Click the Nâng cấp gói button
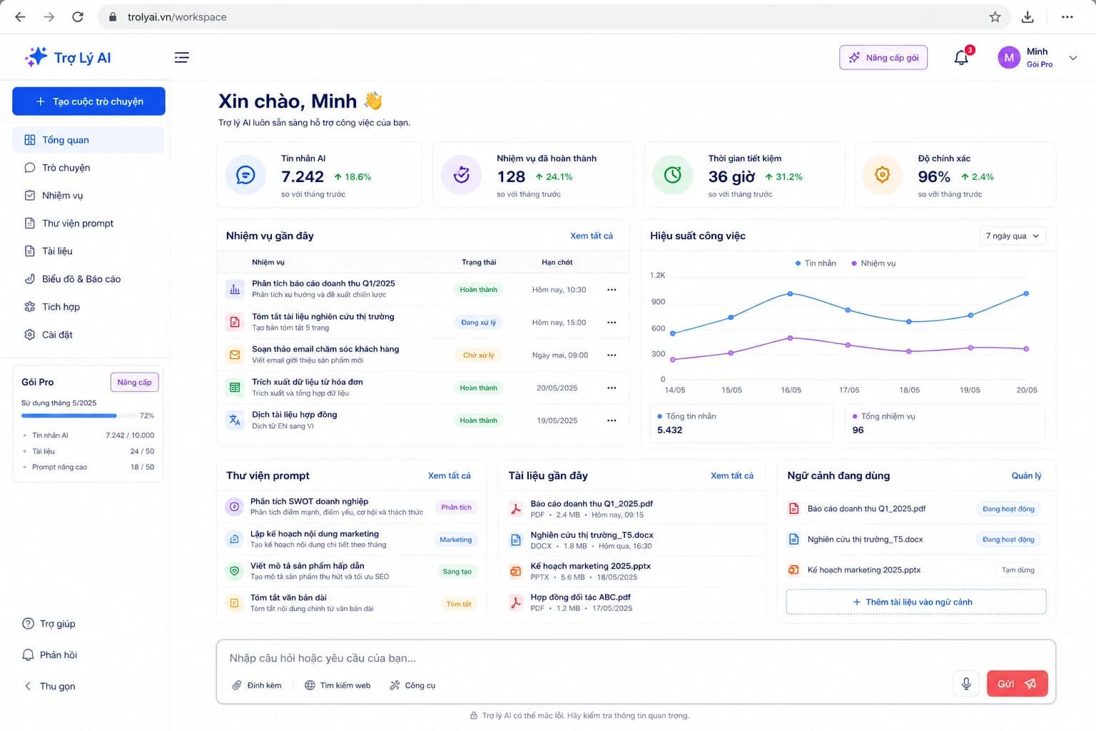The width and height of the screenshot is (1096, 731). coord(883,58)
